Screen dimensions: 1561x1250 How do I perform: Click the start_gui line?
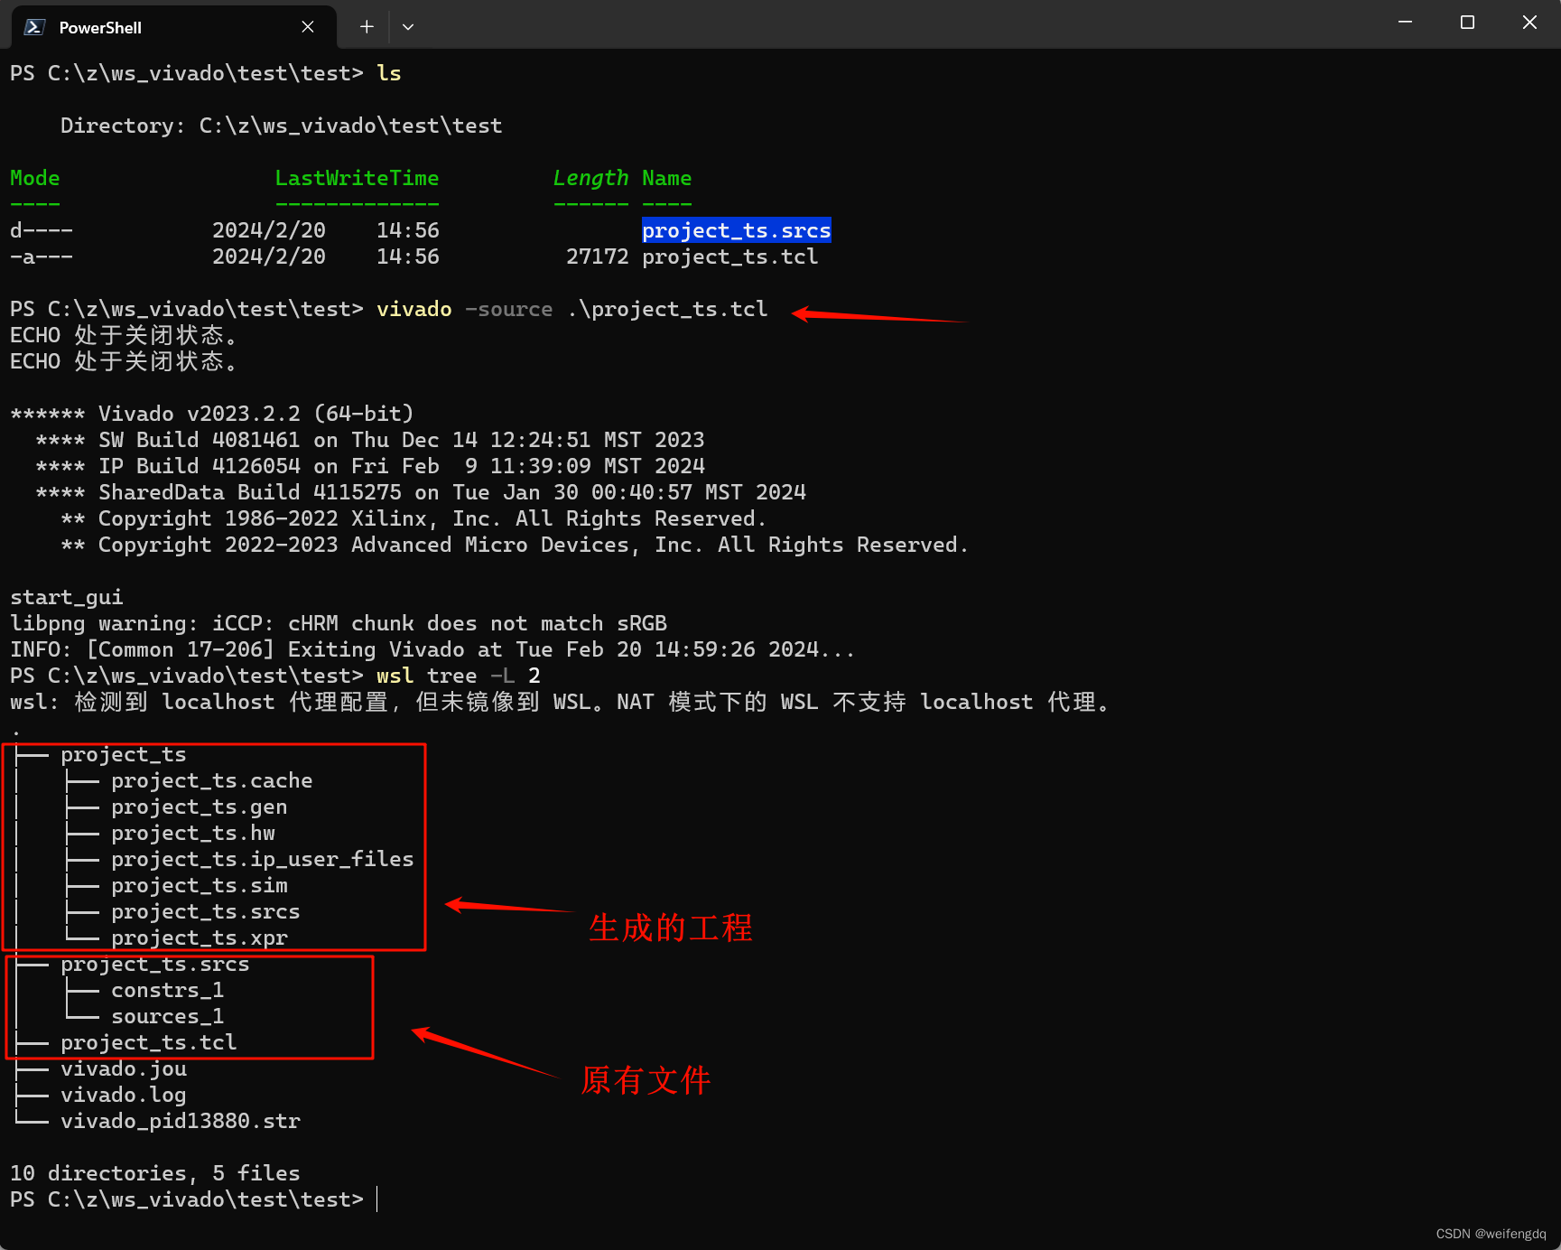(x=66, y=597)
